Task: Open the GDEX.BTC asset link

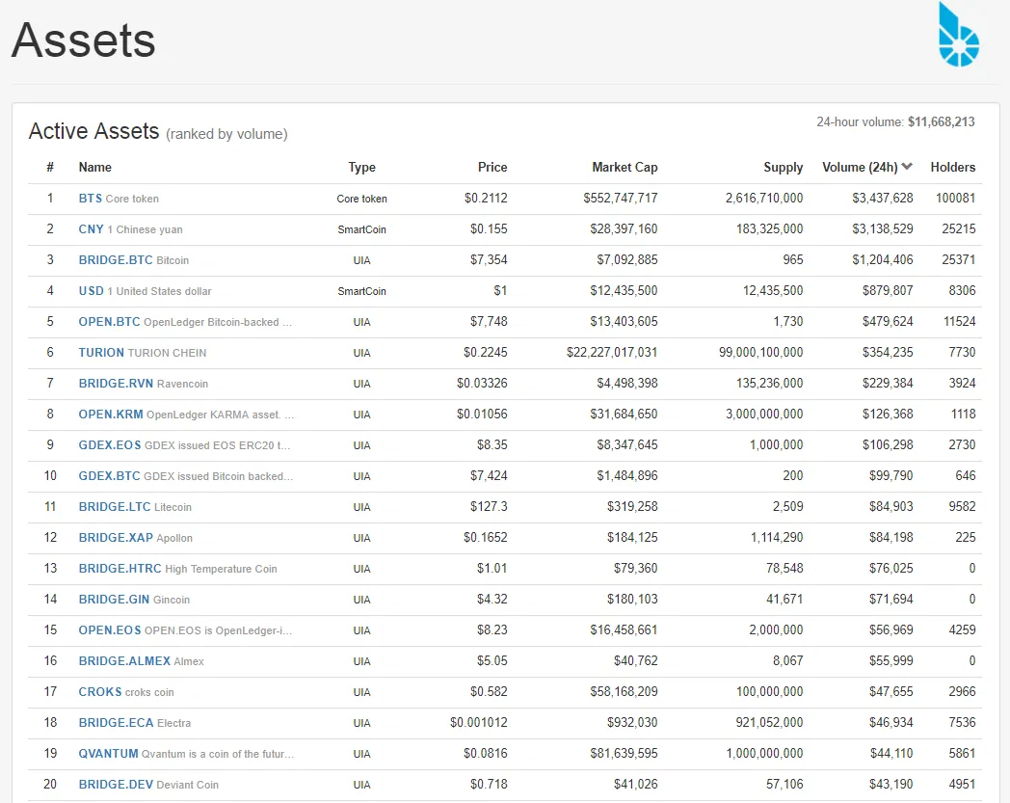Action: 109,476
